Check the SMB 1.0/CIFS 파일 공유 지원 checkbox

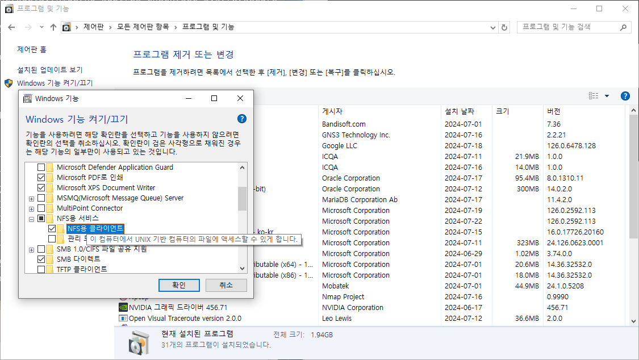click(x=41, y=249)
